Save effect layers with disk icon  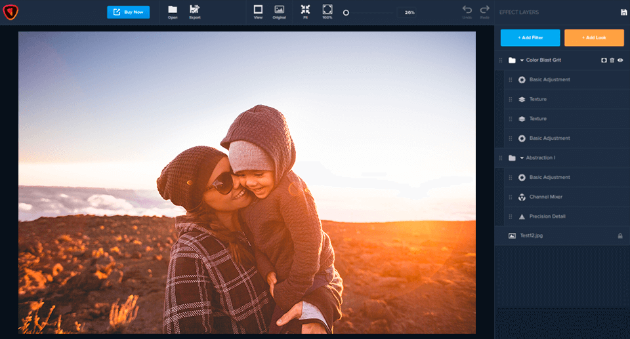(x=623, y=12)
